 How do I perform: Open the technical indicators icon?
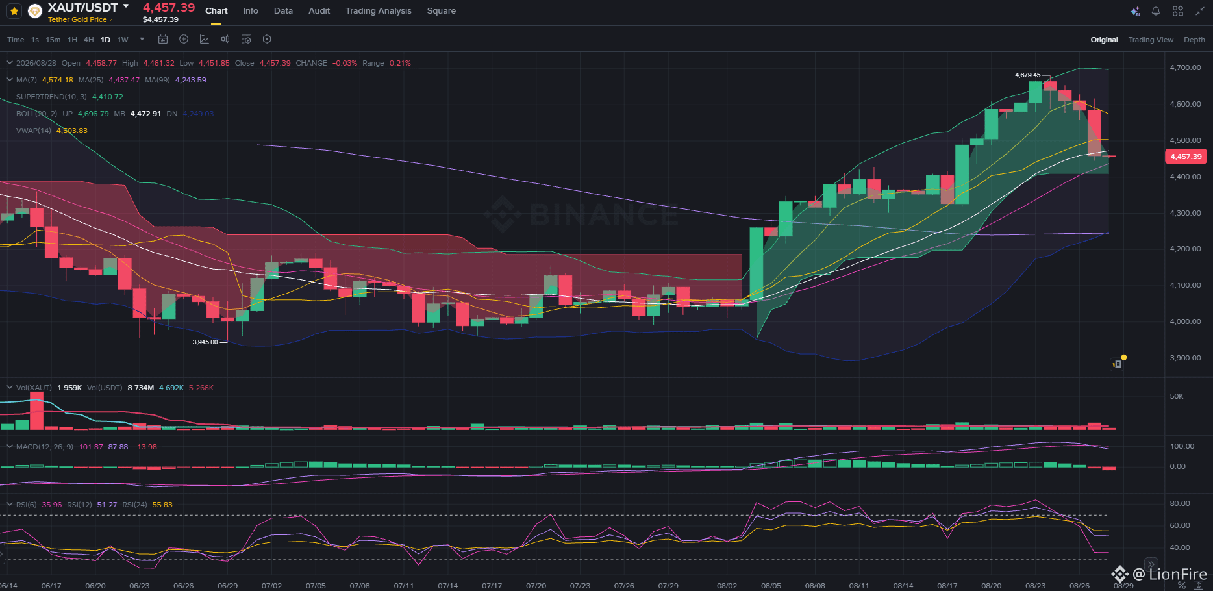coord(205,40)
